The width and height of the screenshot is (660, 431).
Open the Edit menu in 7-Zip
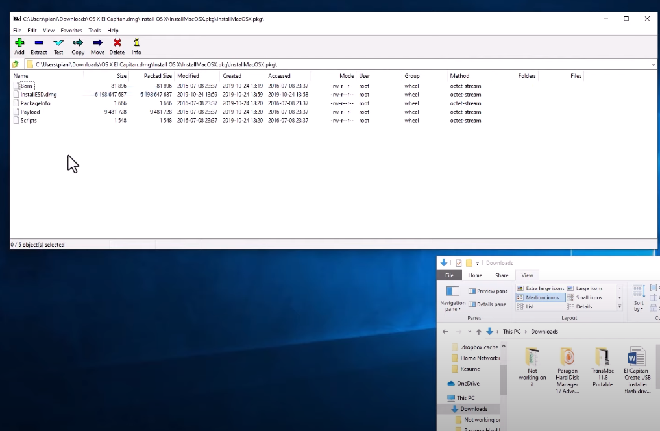tap(32, 31)
